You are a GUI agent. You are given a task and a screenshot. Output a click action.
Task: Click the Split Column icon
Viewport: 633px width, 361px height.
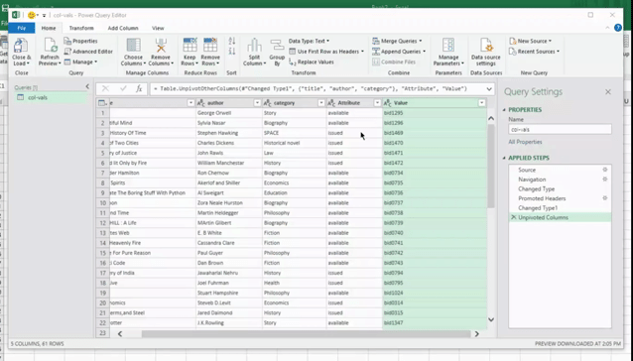(254, 46)
